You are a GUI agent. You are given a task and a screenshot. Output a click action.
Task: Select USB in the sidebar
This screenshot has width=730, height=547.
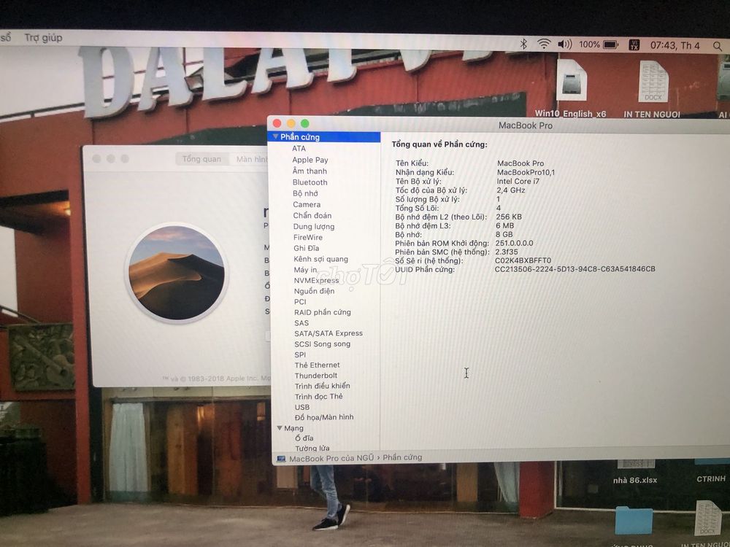[x=302, y=407]
